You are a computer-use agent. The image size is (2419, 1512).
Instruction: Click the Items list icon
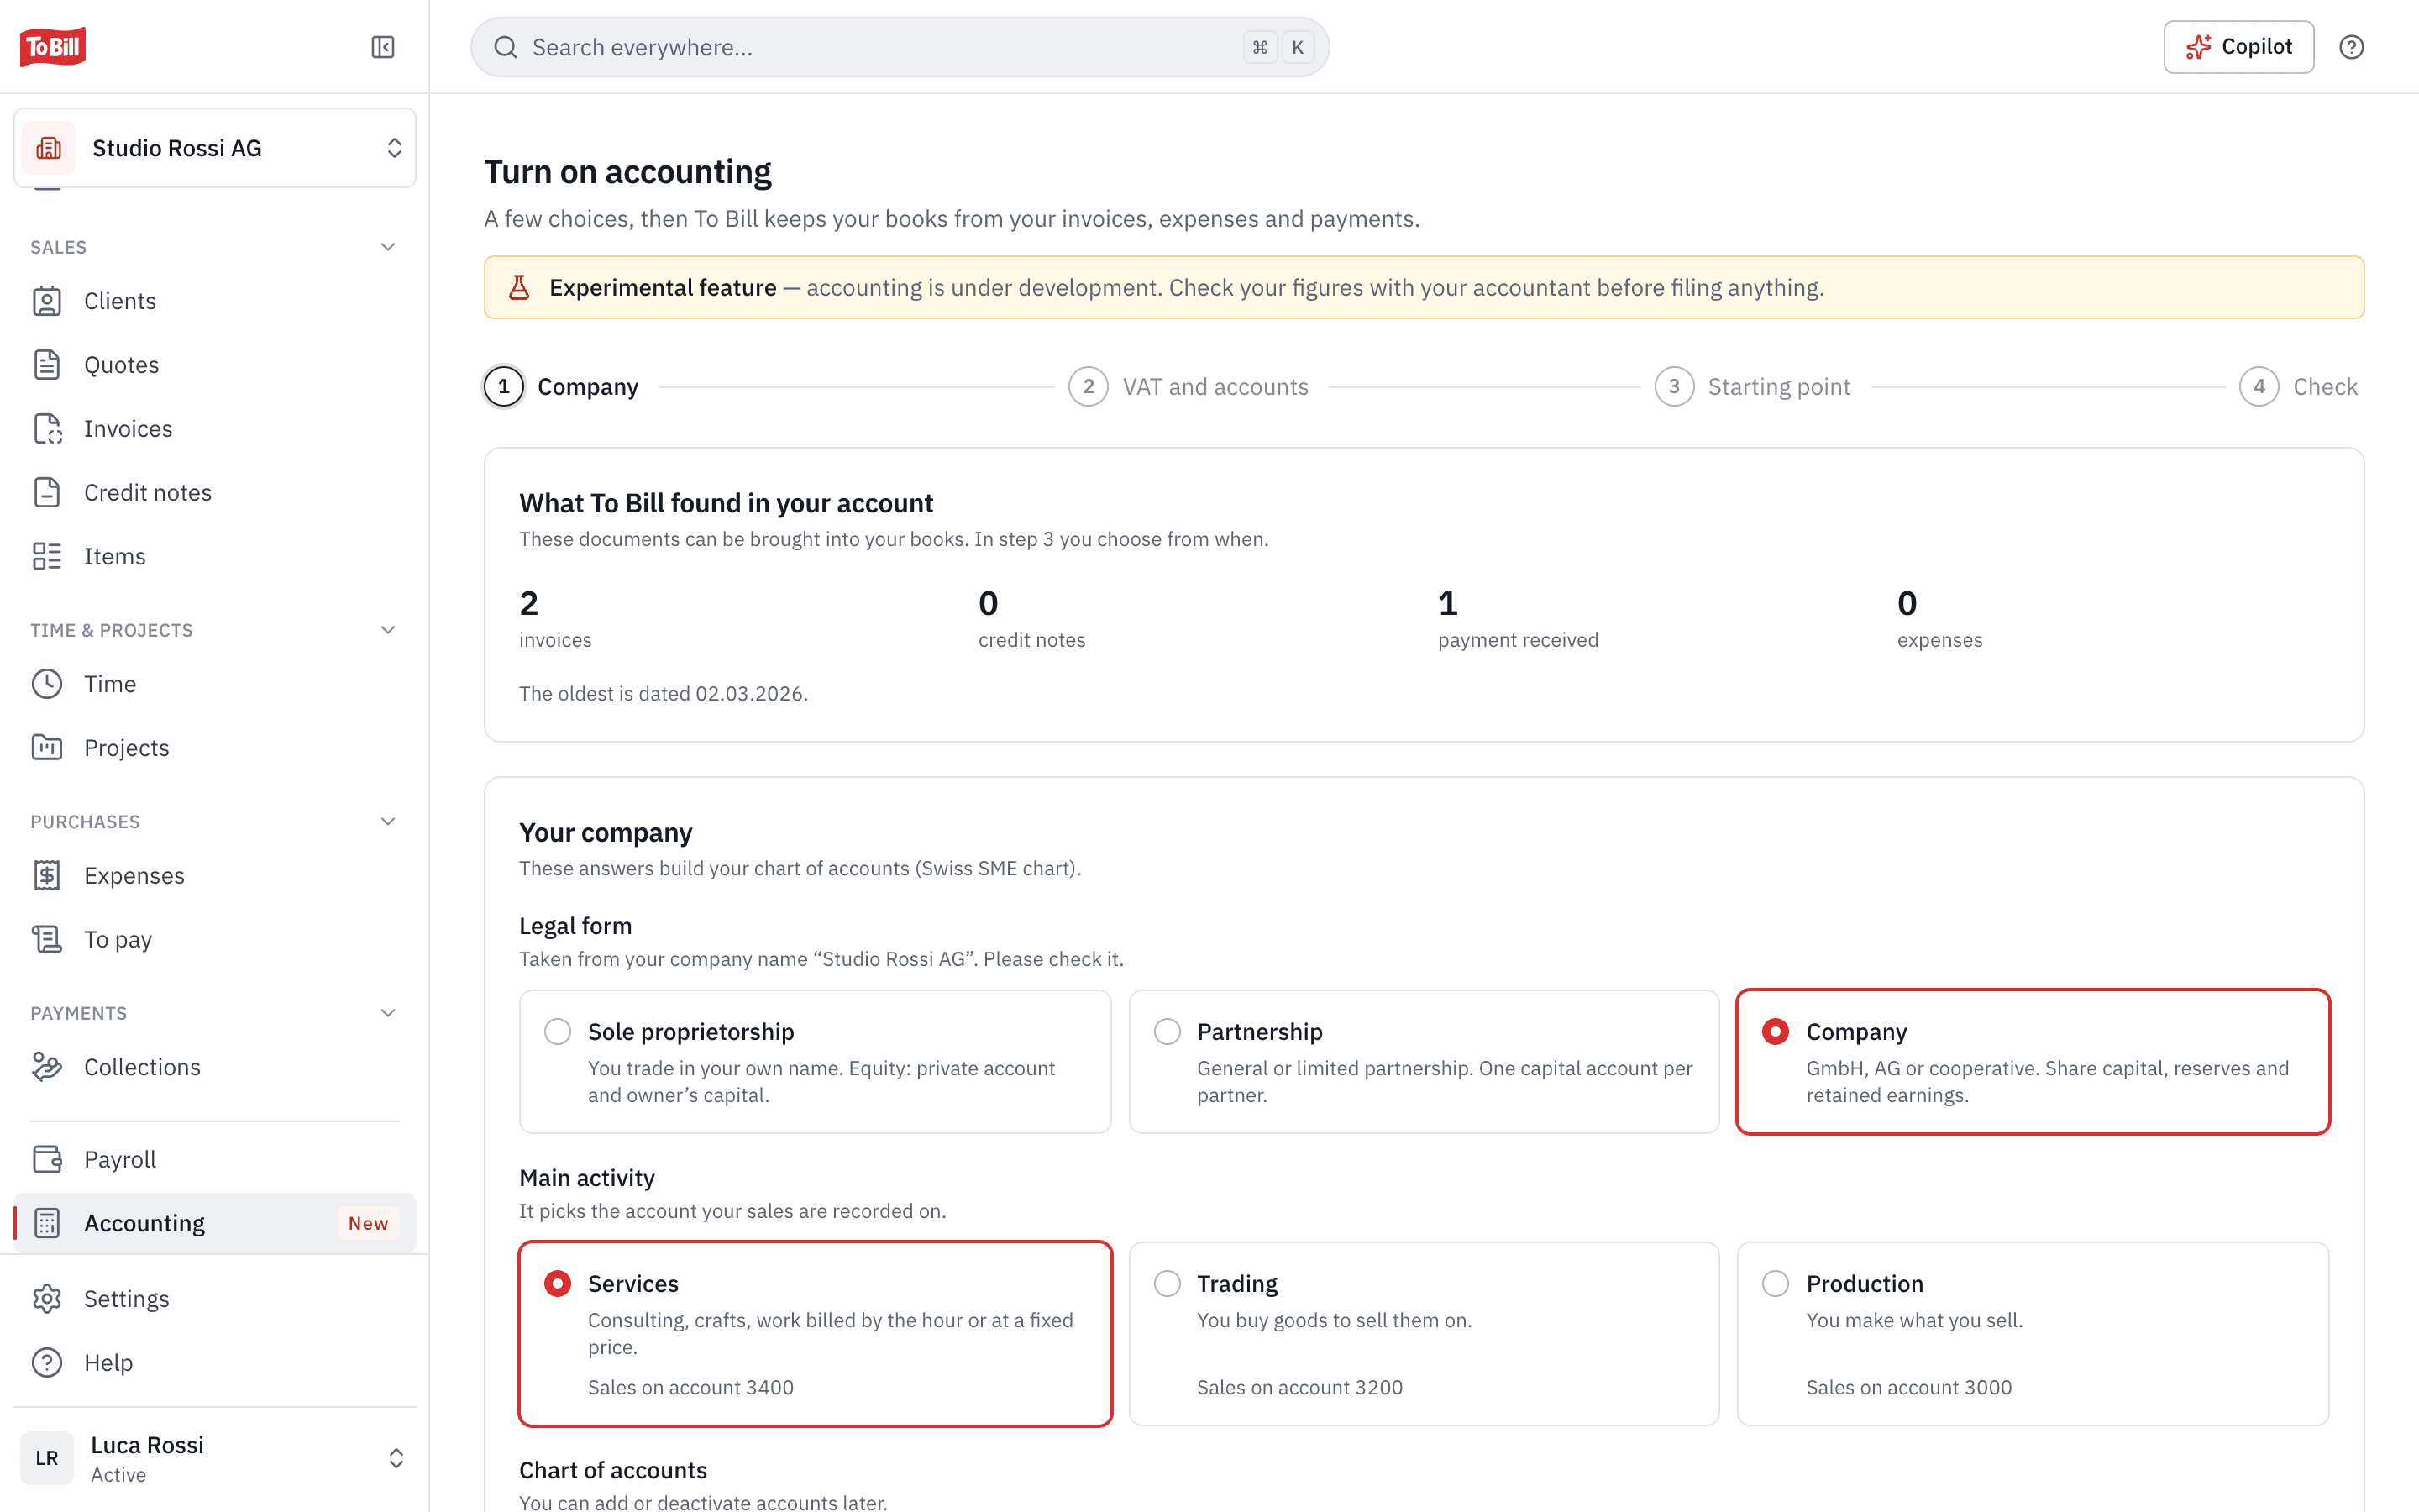tap(47, 556)
